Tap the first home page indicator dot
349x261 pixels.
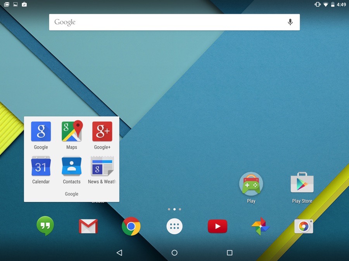(169, 209)
